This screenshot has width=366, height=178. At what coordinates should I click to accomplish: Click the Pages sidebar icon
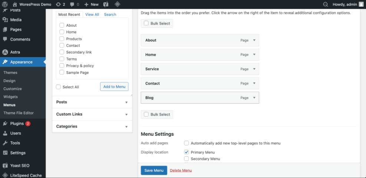(x=5, y=30)
